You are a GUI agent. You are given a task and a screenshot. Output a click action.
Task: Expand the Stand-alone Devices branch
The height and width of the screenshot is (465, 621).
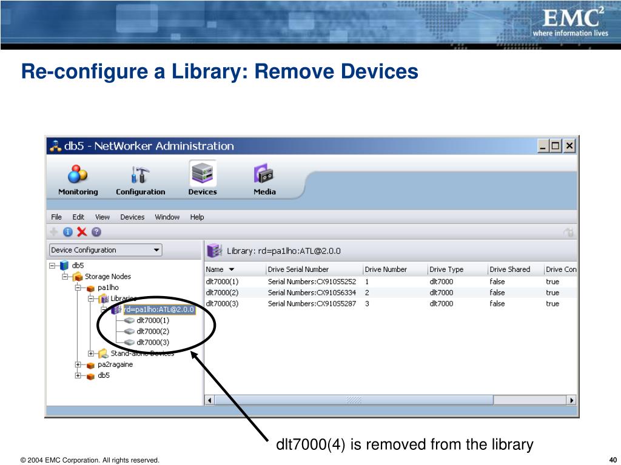click(91, 353)
